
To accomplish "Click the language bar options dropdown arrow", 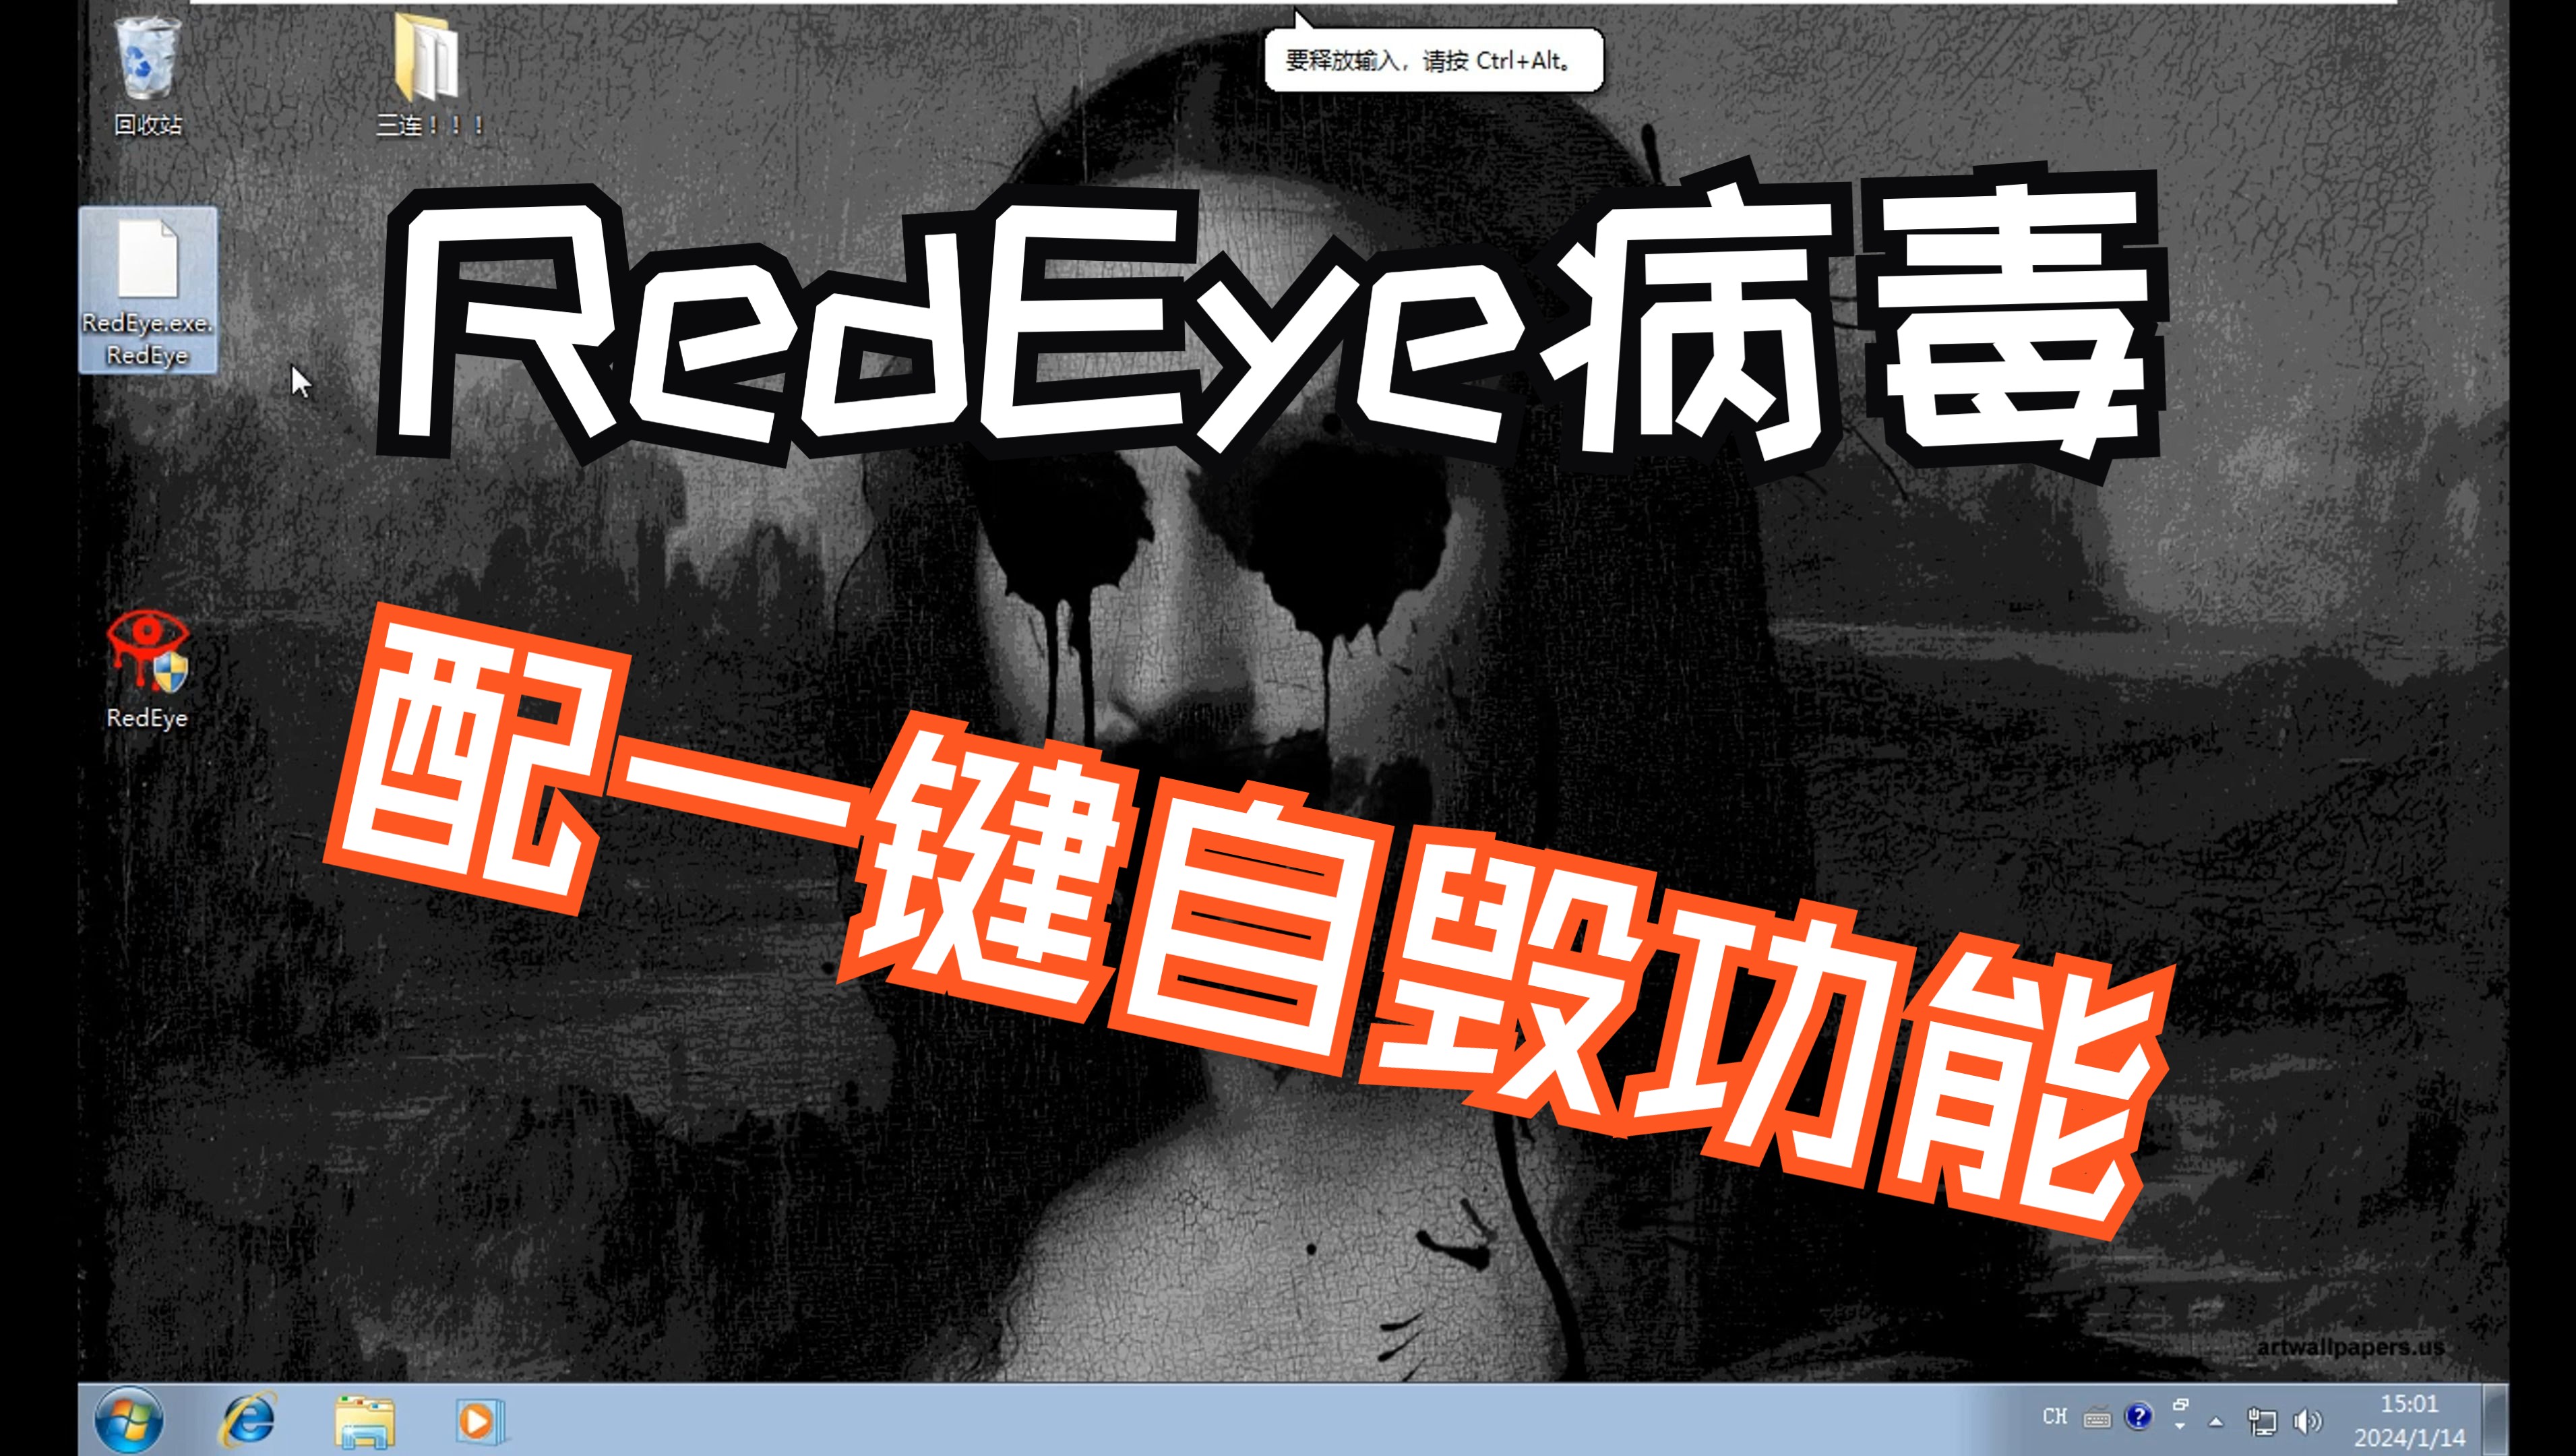I will pos(2180,1426).
